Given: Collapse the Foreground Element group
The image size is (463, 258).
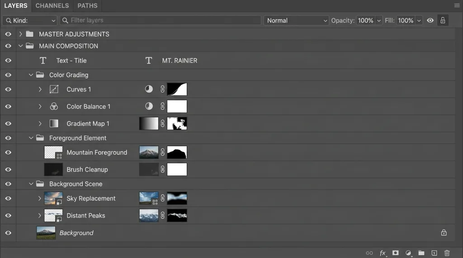Looking at the screenshot, I should [31, 138].
